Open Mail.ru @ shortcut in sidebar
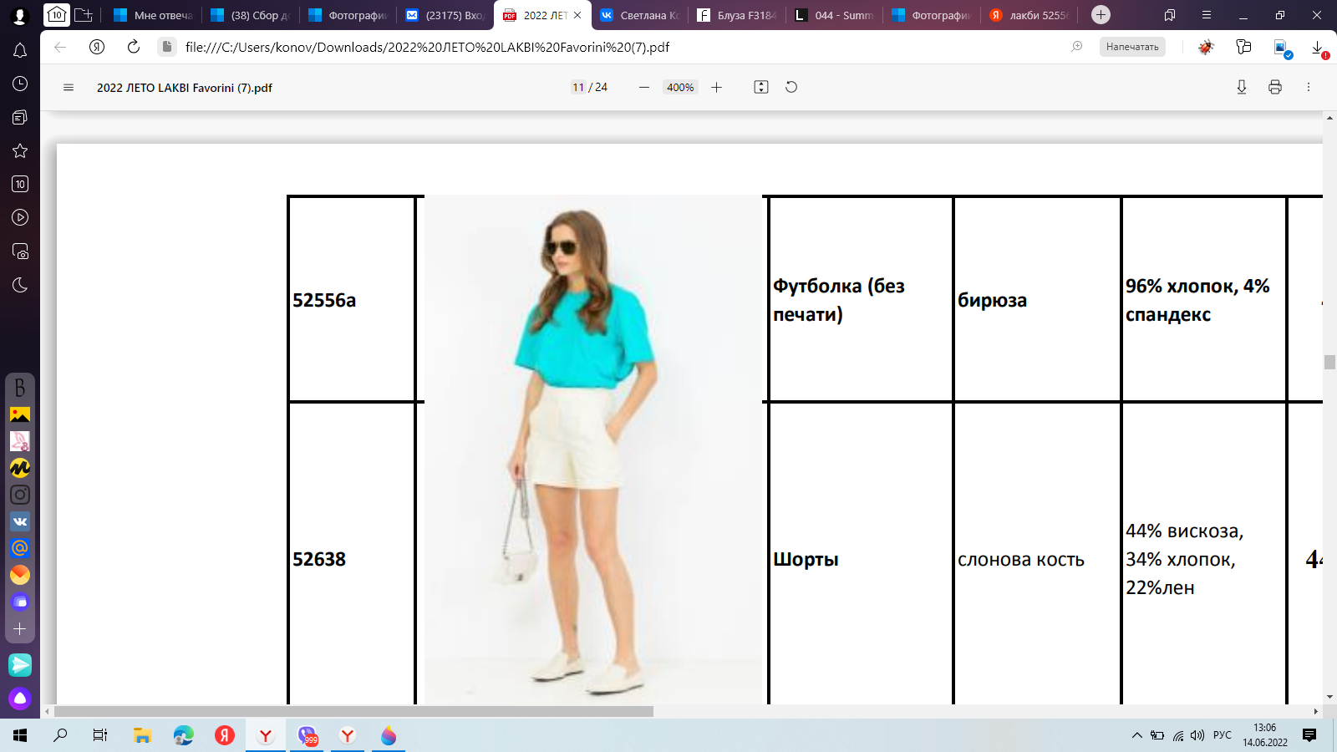The height and width of the screenshot is (752, 1337). coord(20,548)
